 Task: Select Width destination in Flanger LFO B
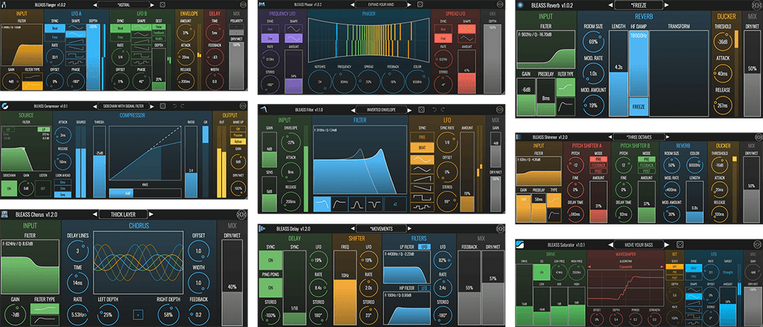click(x=159, y=39)
